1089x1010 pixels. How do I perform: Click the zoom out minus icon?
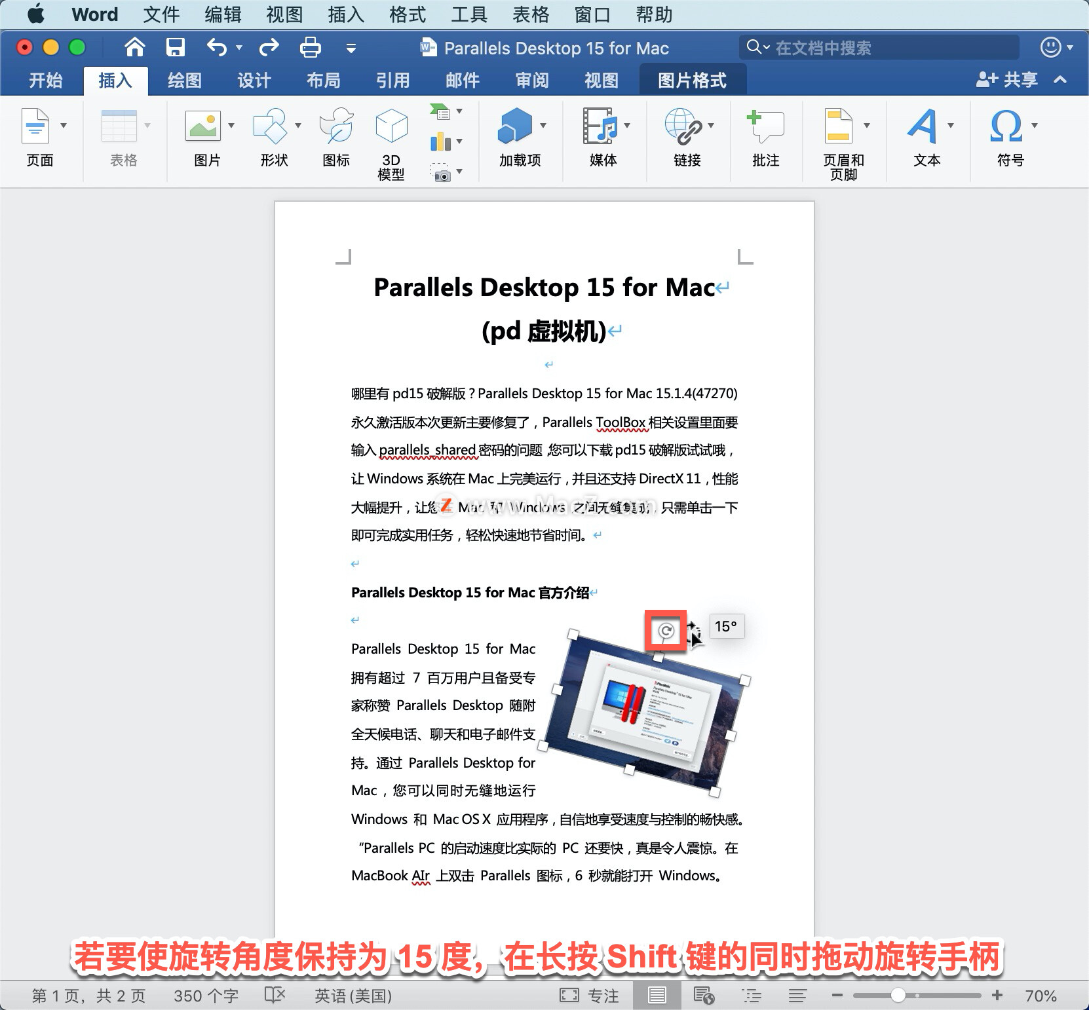pyautogui.click(x=837, y=996)
